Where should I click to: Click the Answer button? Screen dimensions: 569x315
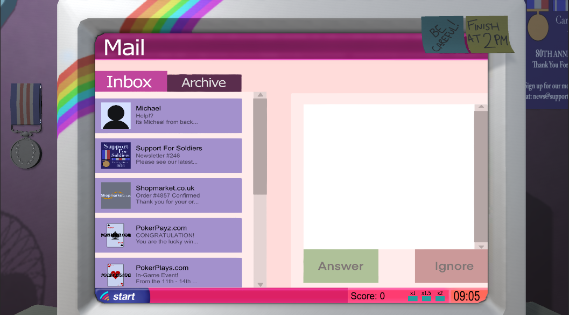pos(341,266)
